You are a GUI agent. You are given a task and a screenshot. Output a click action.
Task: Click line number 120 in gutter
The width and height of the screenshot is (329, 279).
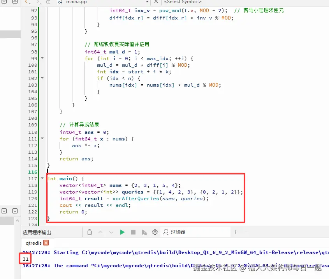pos(33,199)
